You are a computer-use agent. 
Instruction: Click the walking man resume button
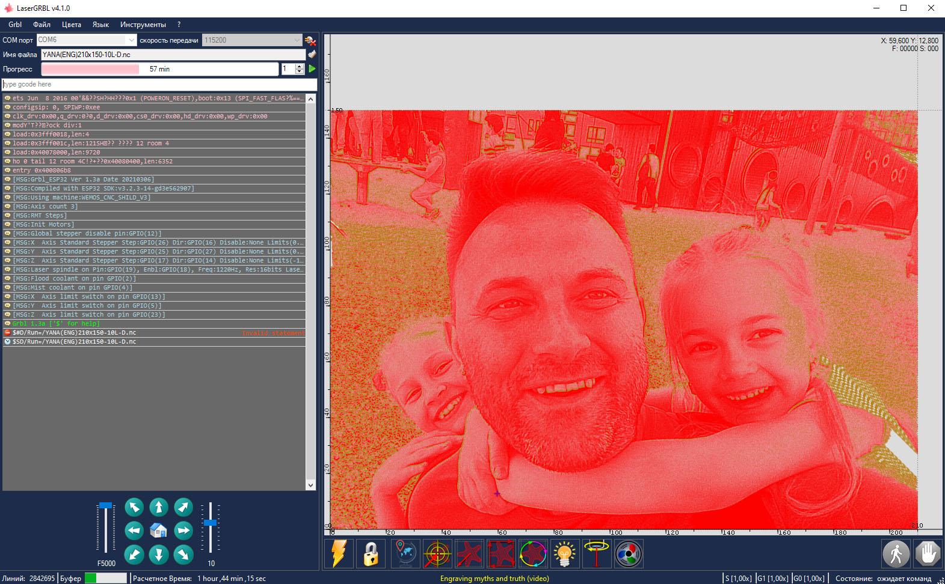pos(896,553)
